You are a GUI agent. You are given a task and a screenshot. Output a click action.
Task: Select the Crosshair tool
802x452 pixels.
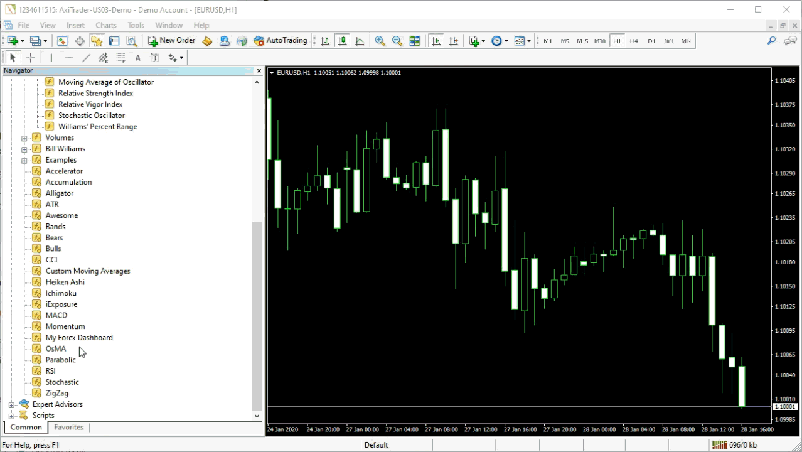[30, 58]
